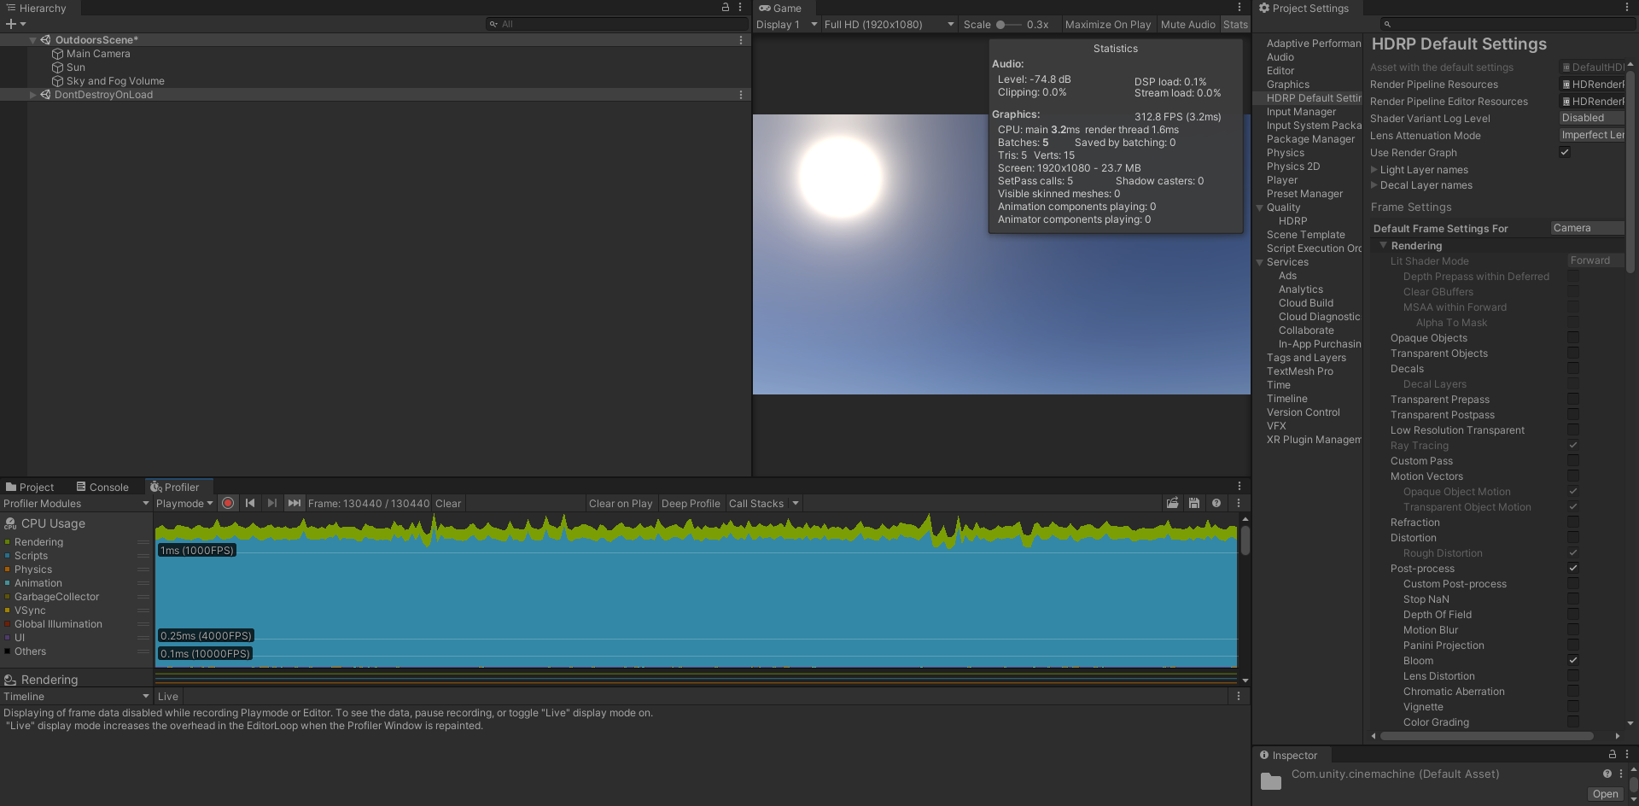1639x806 pixels.
Task: Open the Full HD resolution dropdown
Action: [888, 24]
